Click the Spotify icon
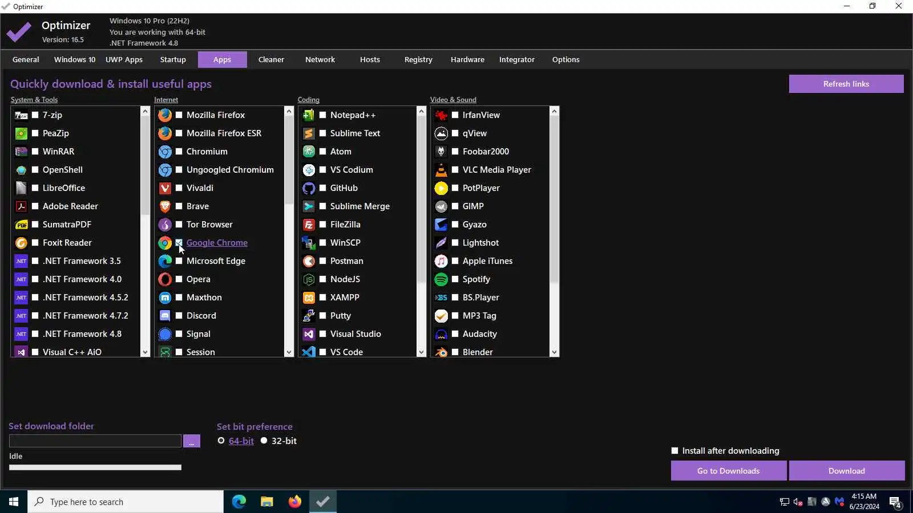Image resolution: width=913 pixels, height=513 pixels. point(441,279)
